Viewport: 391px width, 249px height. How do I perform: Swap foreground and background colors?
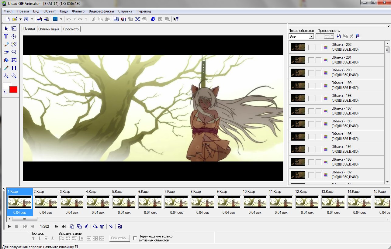point(5,92)
